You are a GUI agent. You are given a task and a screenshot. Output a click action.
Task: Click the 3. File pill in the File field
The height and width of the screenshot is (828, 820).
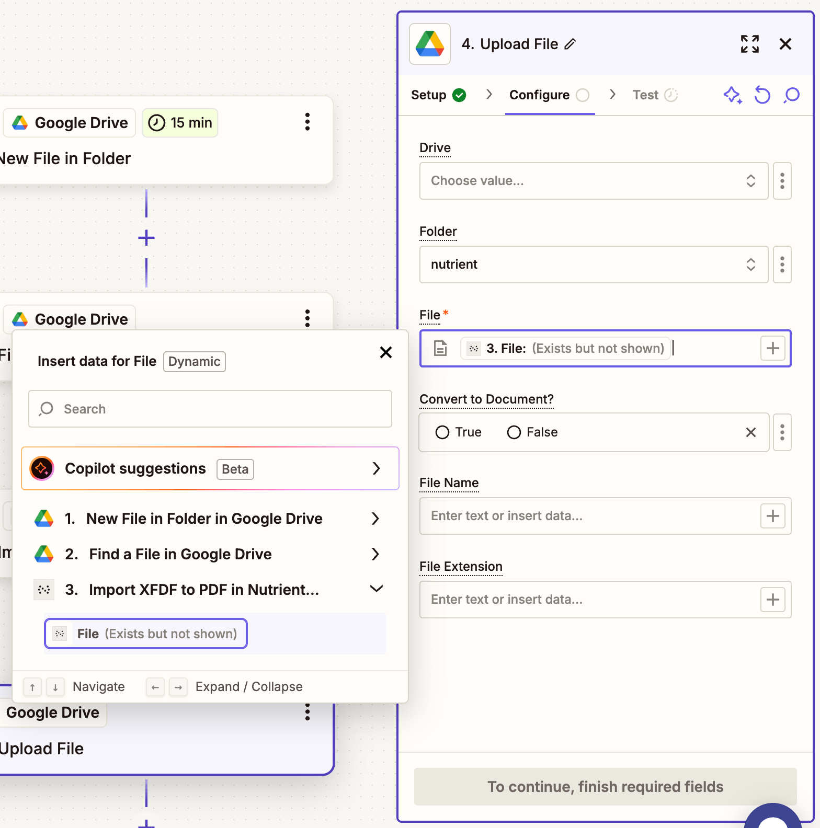point(565,348)
